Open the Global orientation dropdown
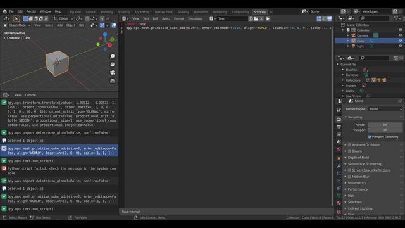This screenshot has width=405, height=228. pyautogui.click(x=63, y=18)
